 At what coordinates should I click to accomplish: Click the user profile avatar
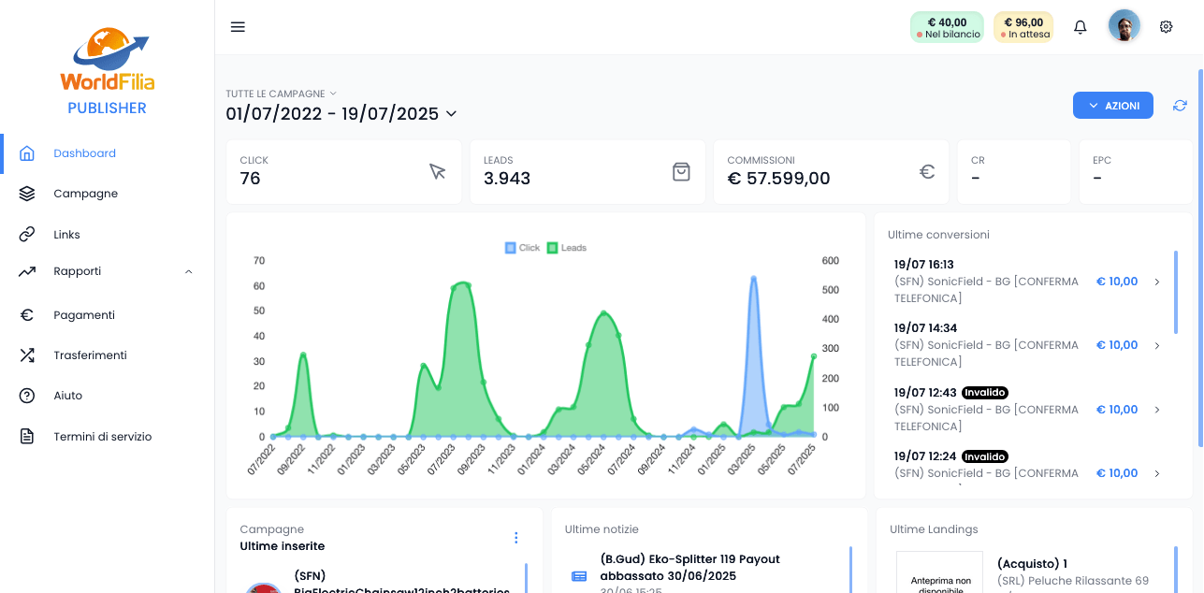tap(1124, 26)
